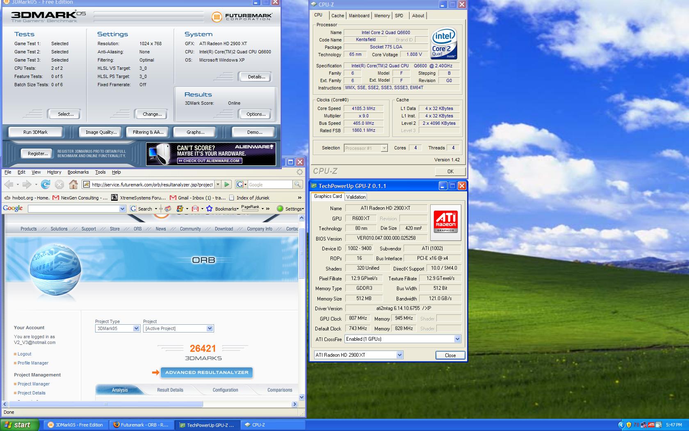Click Register button in 3DMark05
This screenshot has width=689, height=431.
pyautogui.click(x=37, y=154)
